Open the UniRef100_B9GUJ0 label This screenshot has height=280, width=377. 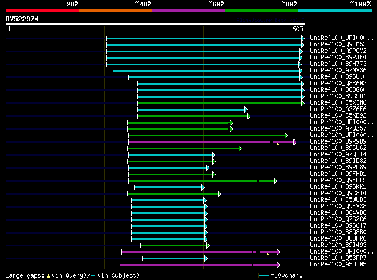[338, 77]
